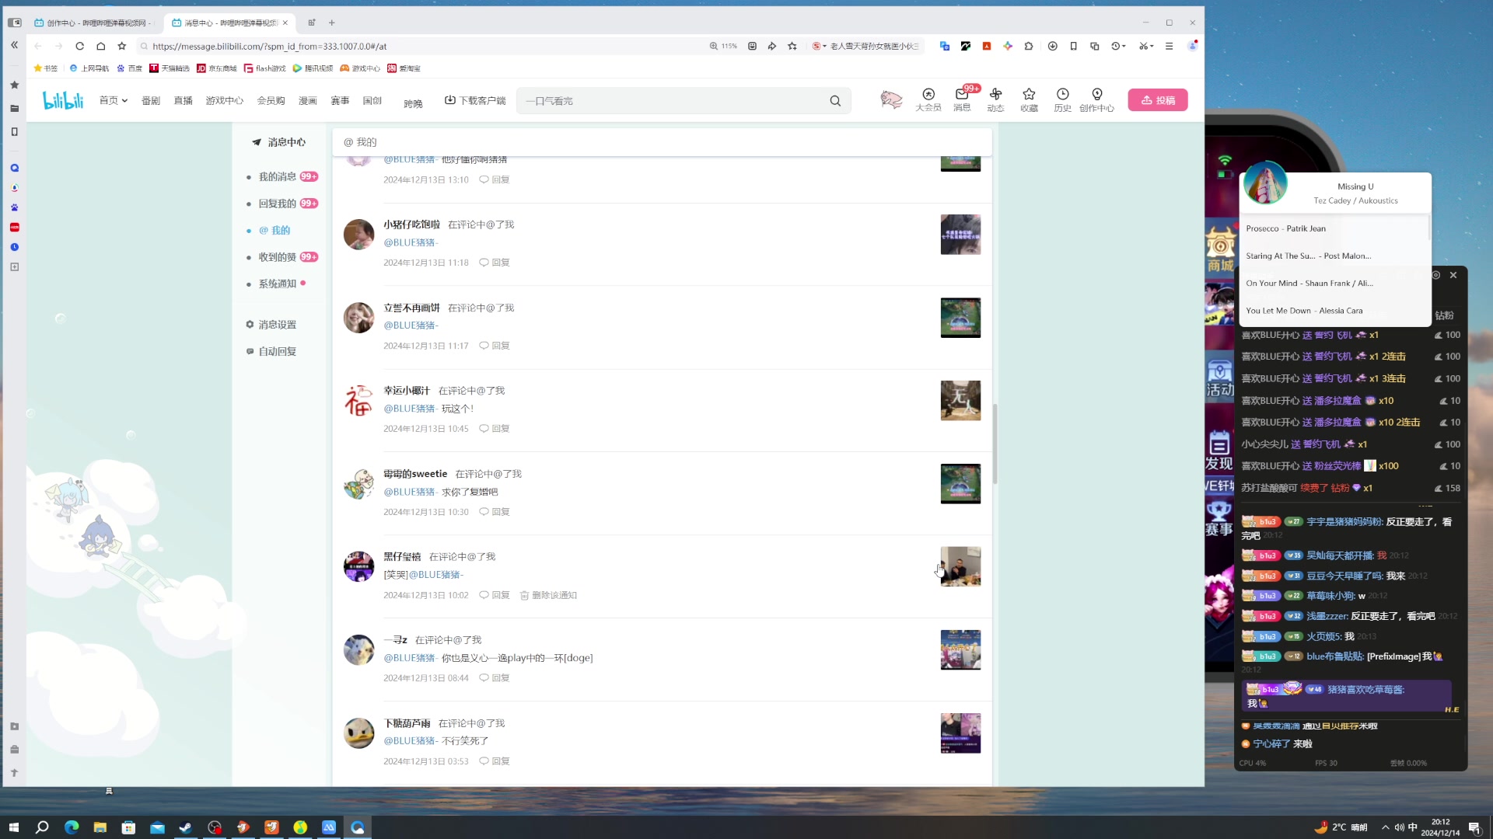
Task: Open the 创作中心 lightbulb icon
Action: click(x=1096, y=99)
